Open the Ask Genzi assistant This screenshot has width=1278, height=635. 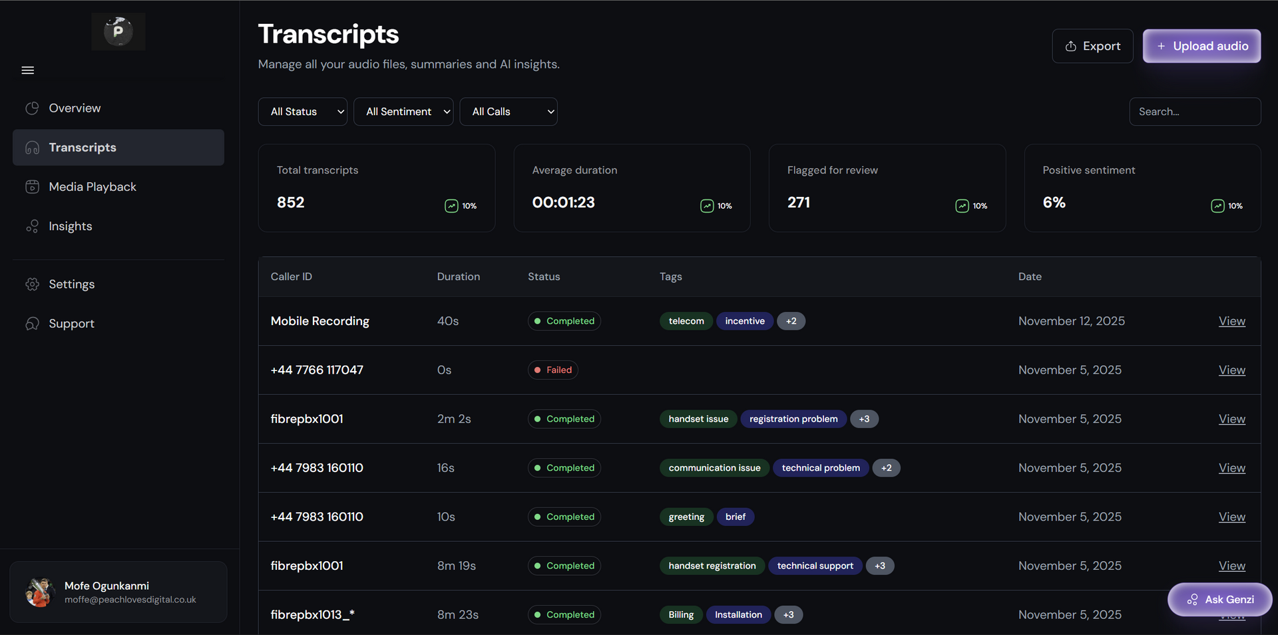point(1220,599)
